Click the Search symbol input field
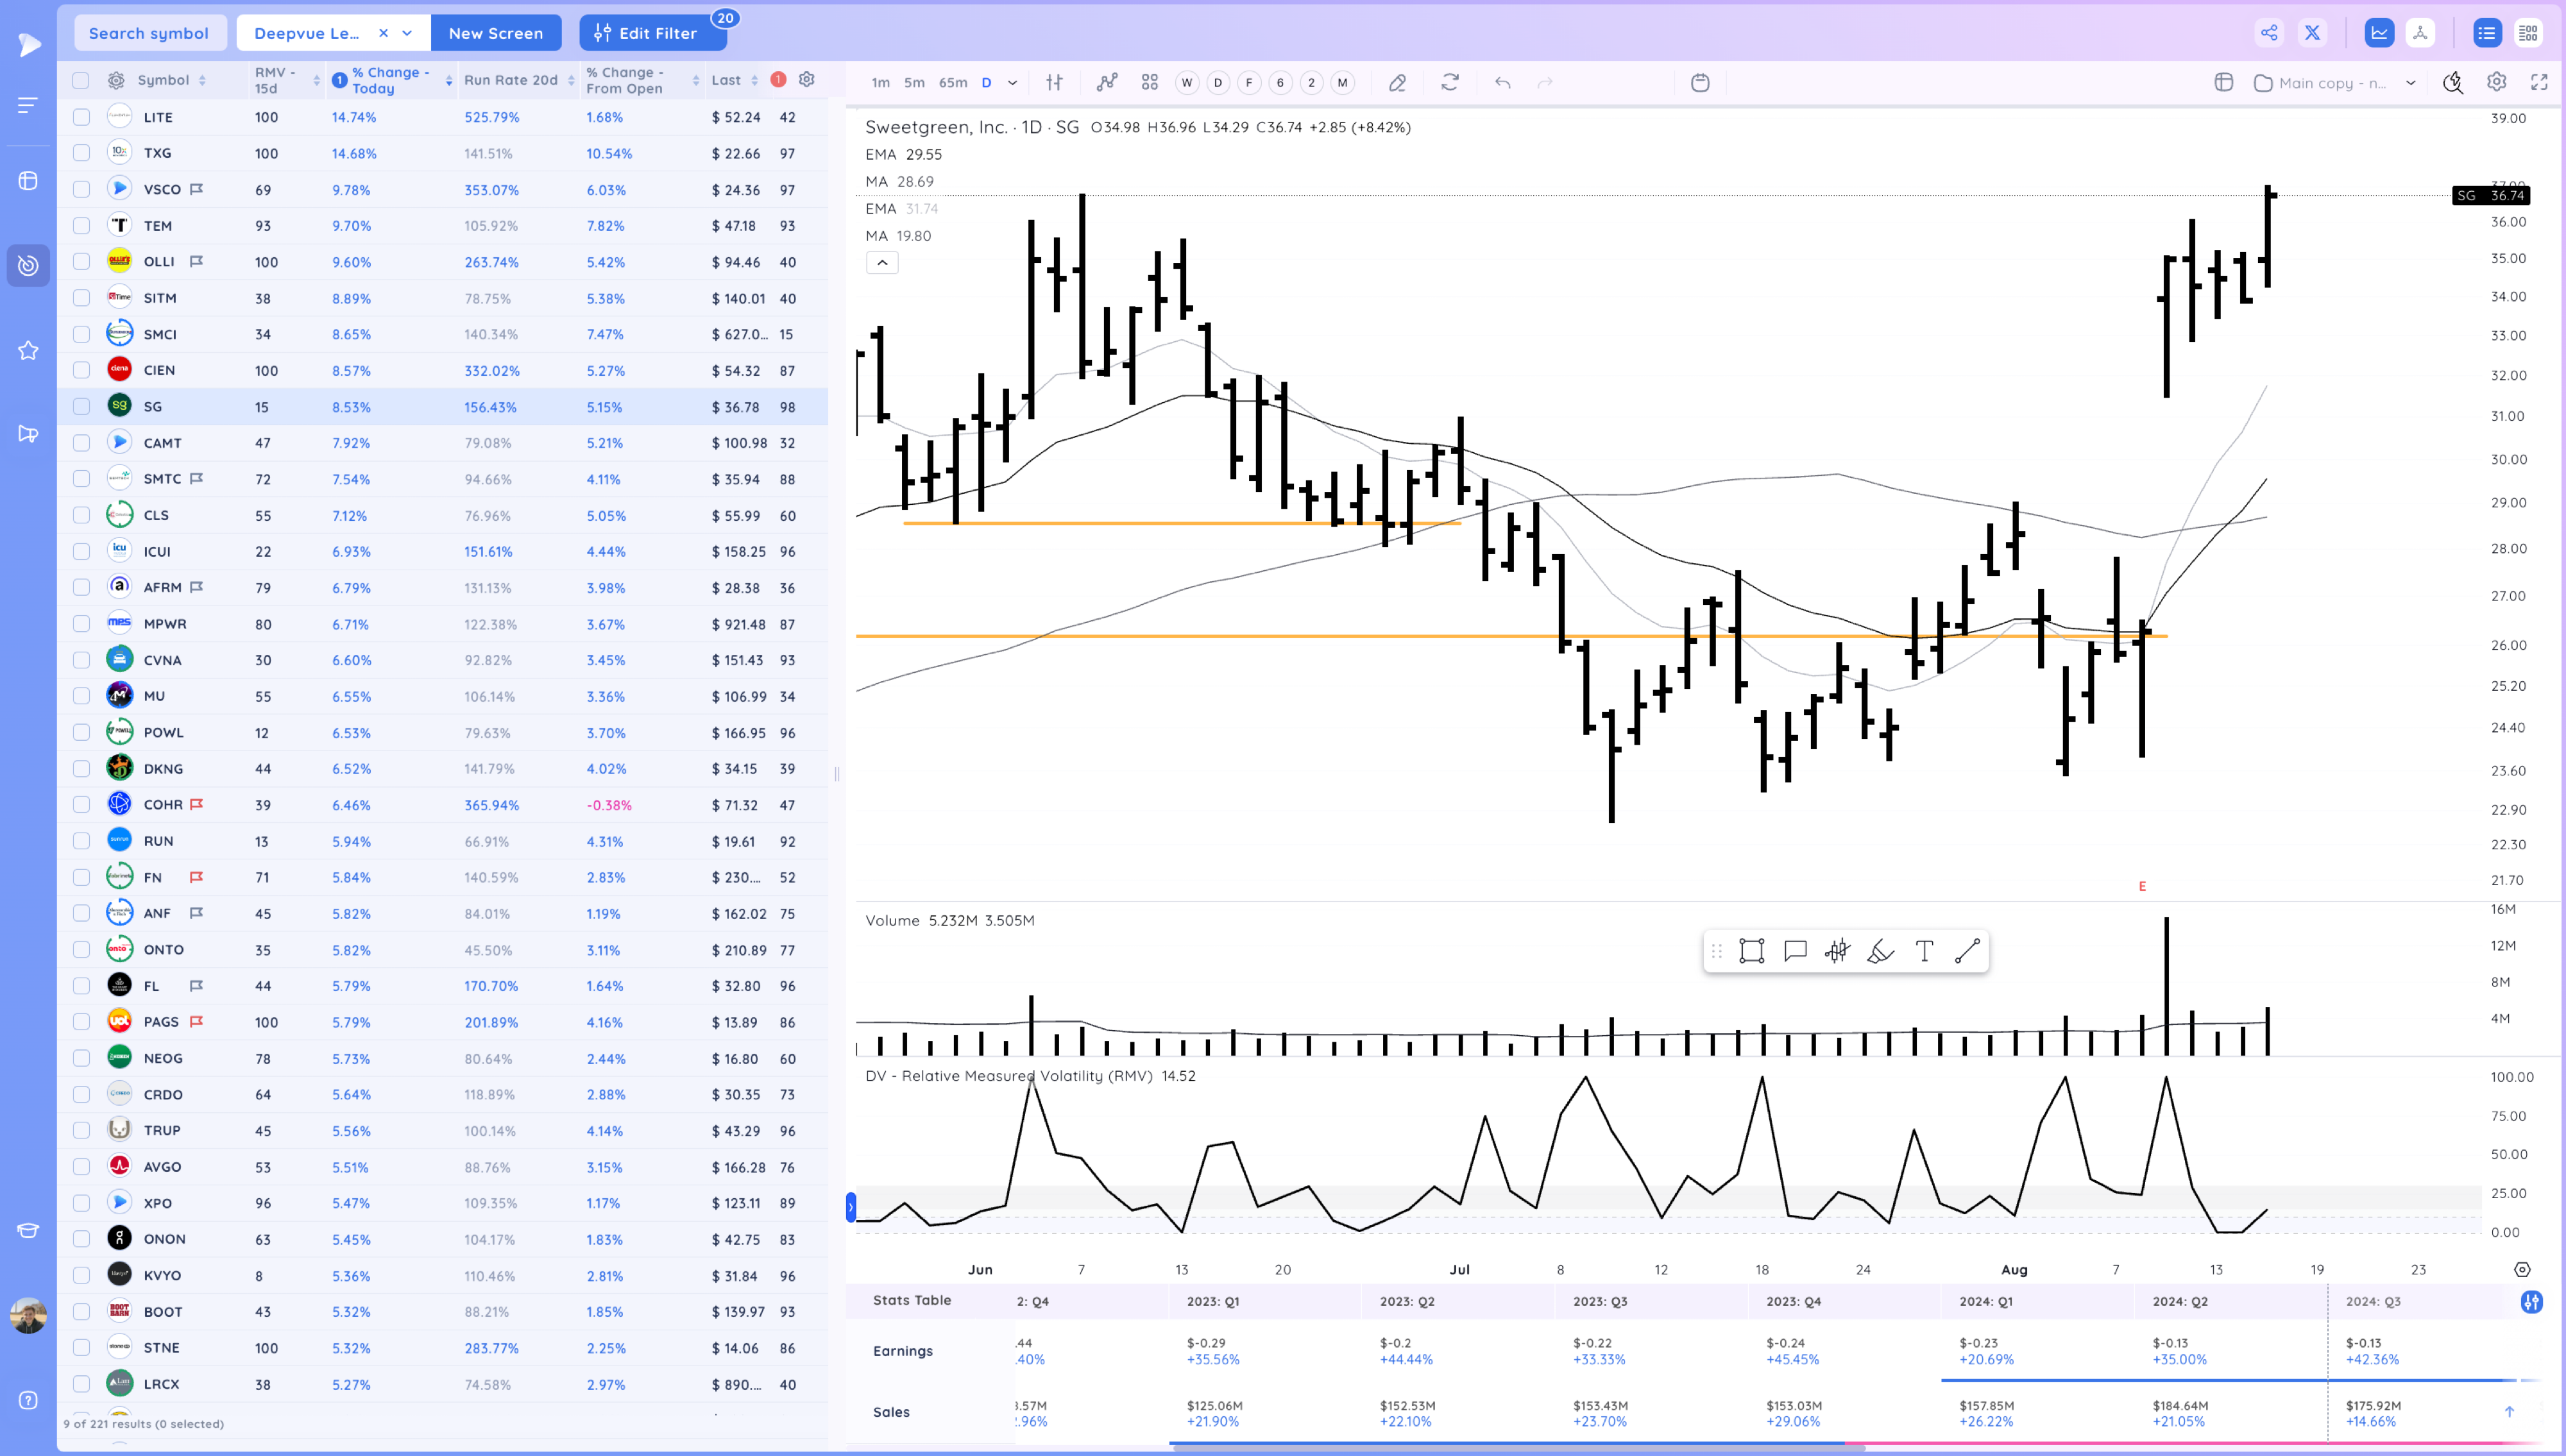 [x=149, y=32]
